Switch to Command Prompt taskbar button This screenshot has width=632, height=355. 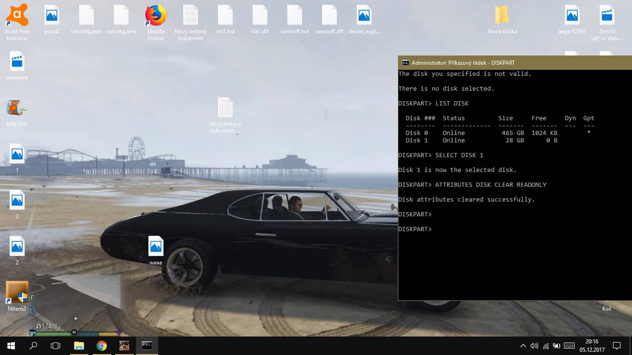[147, 345]
